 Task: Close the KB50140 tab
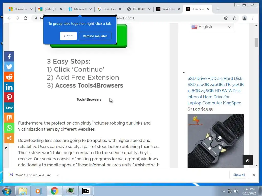click(149, 9)
